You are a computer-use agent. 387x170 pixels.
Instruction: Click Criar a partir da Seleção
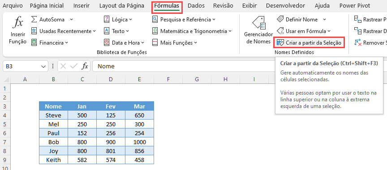tap(309, 43)
